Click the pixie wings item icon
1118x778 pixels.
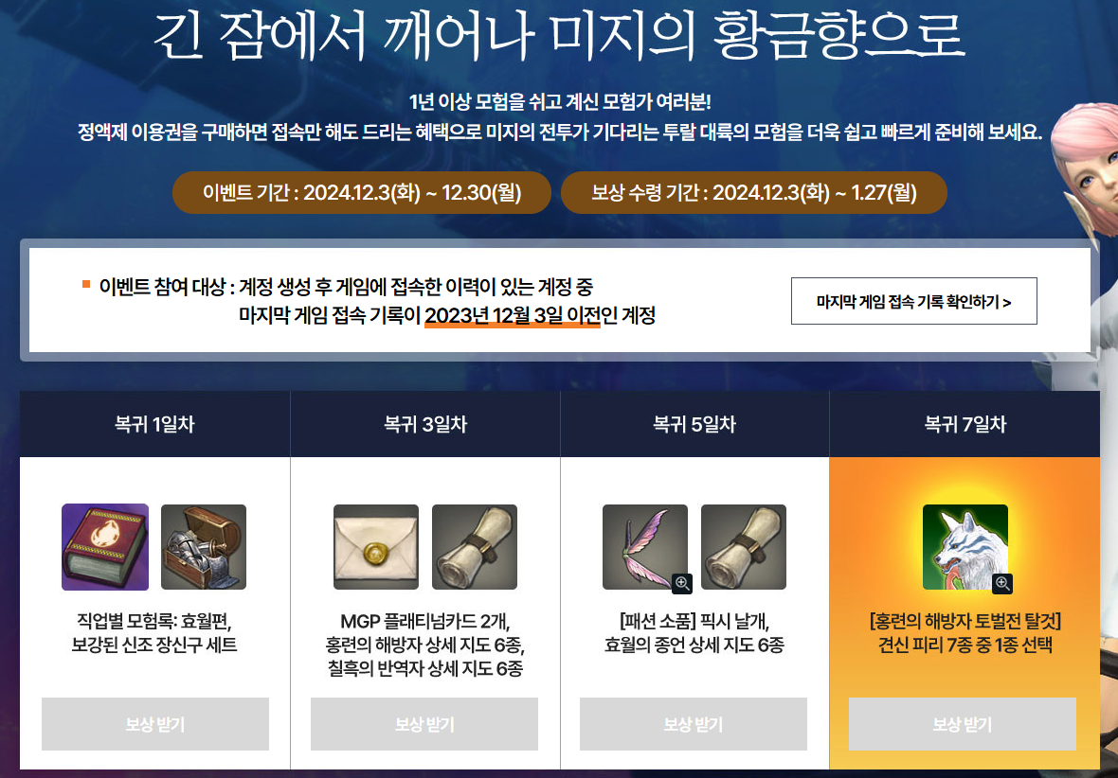(645, 547)
